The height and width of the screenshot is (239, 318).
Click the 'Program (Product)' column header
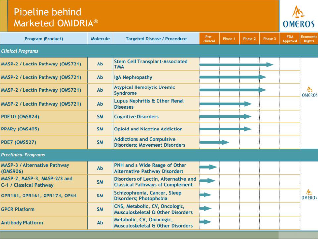(x=44, y=39)
